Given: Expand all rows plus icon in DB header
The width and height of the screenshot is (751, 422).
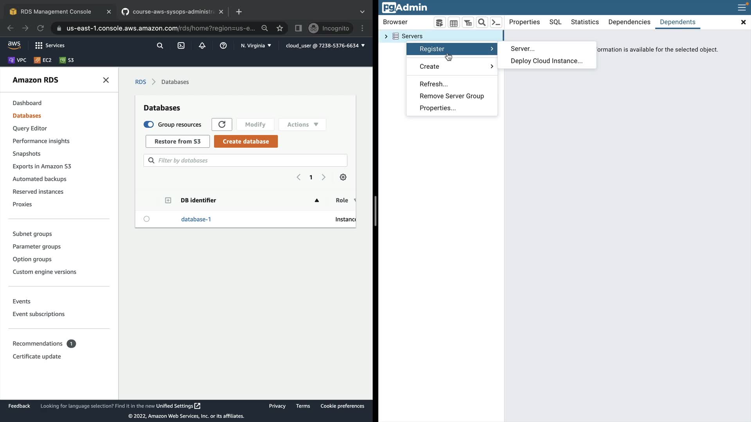Looking at the screenshot, I should [x=168, y=200].
